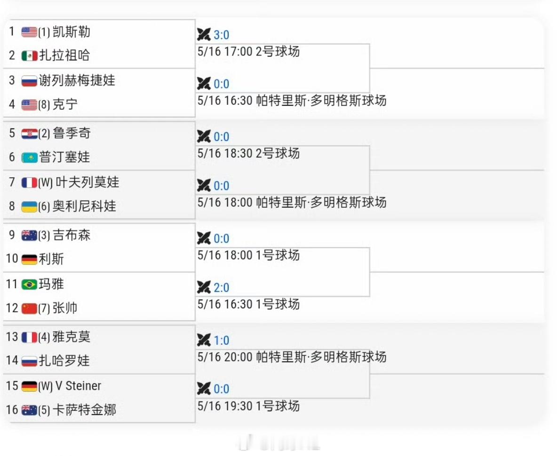The width and height of the screenshot is (557, 456).
Task: Click the match icon beside the 1:0 score
Action: pyautogui.click(x=204, y=340)
